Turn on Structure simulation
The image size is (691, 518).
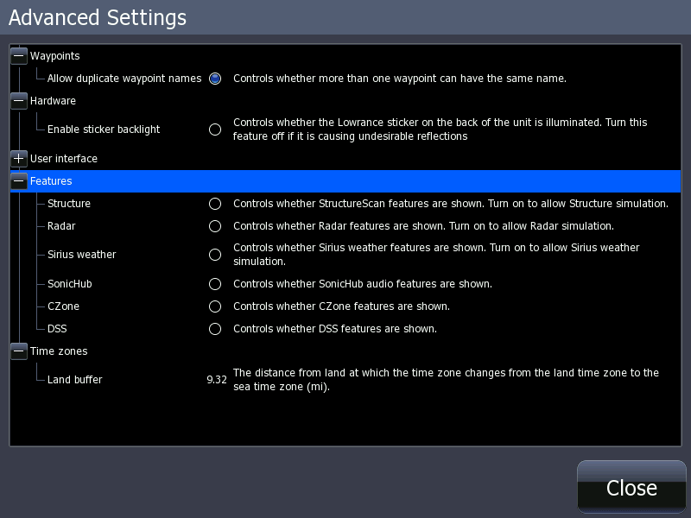[x=214, y=204]
